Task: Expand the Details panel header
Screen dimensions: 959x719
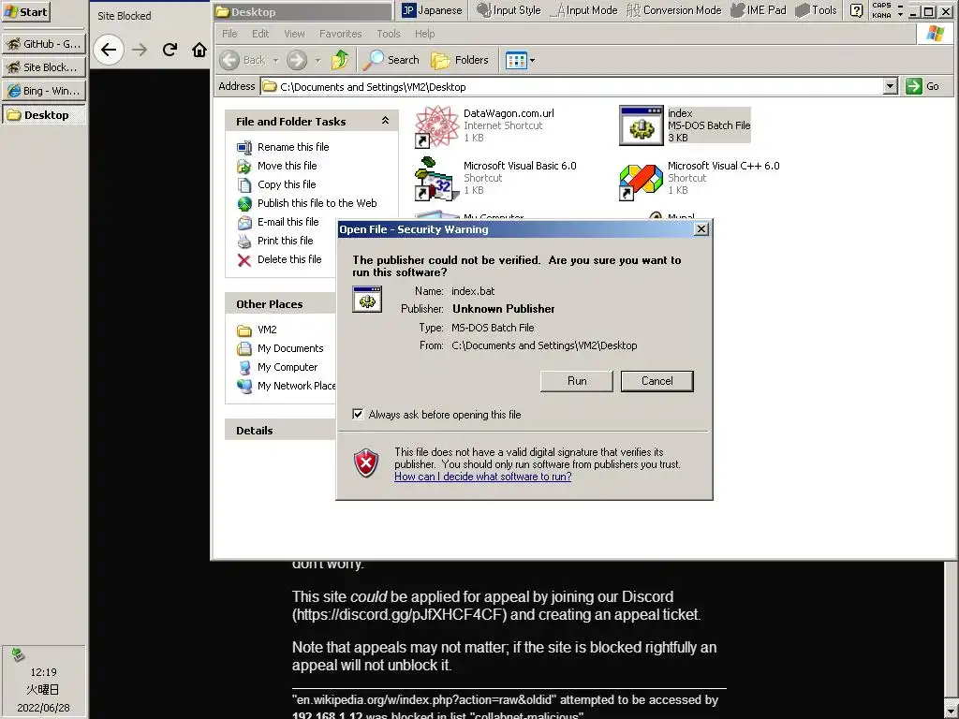Action: coord(281,430)
